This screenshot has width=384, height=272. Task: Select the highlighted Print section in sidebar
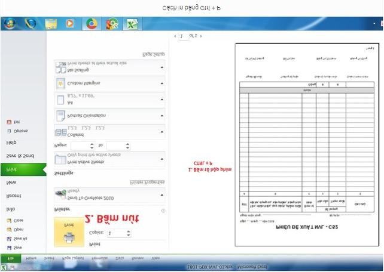pyautogui.click(x=23, y=169)
